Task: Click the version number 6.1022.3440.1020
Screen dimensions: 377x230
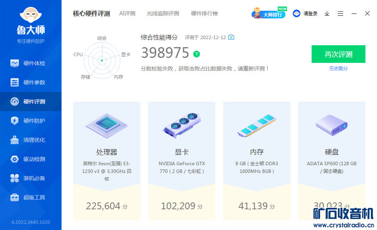Action: click(31, 222)
